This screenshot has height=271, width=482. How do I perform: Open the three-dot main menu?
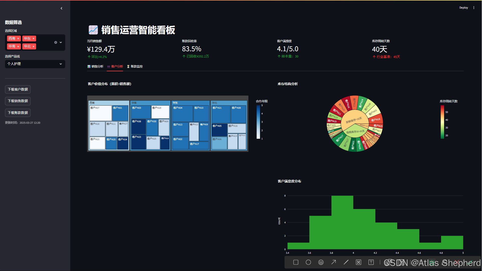coord(474,8)
